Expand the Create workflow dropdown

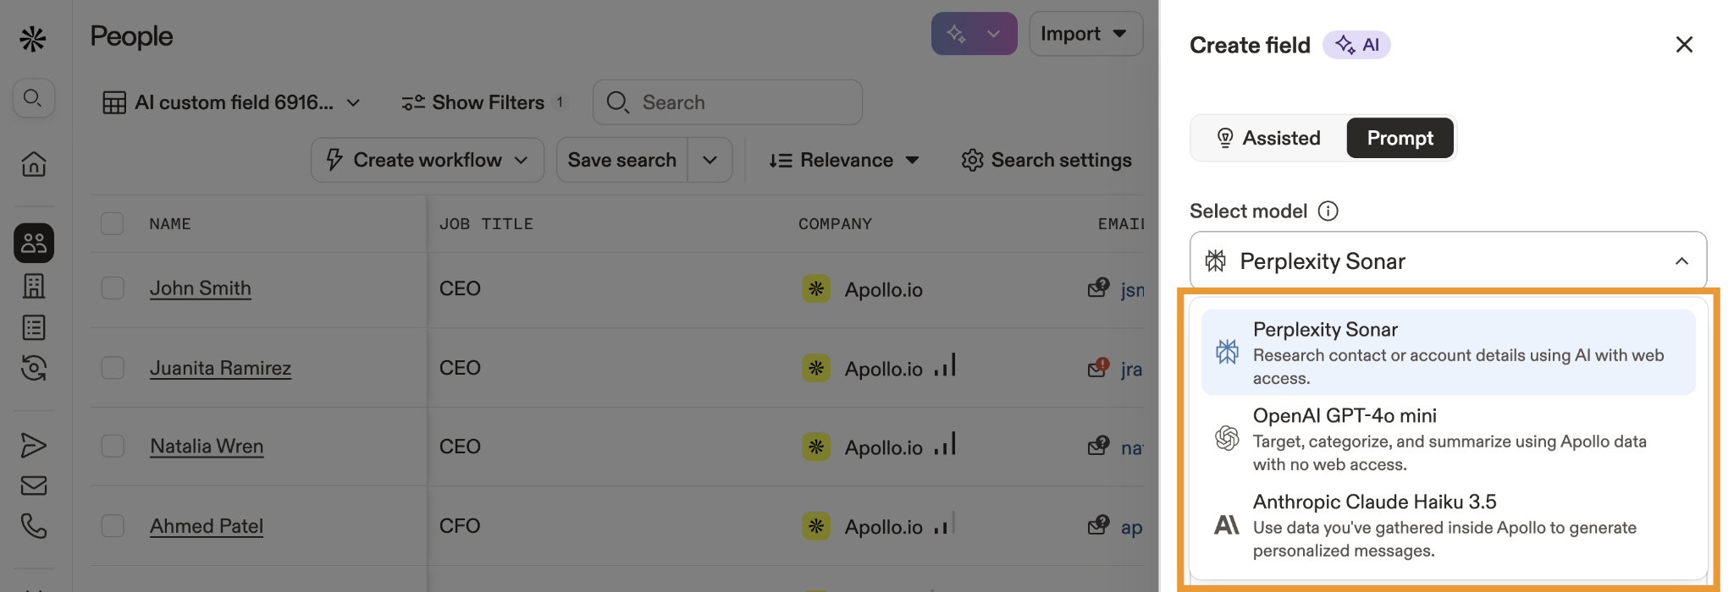point(427,160)
